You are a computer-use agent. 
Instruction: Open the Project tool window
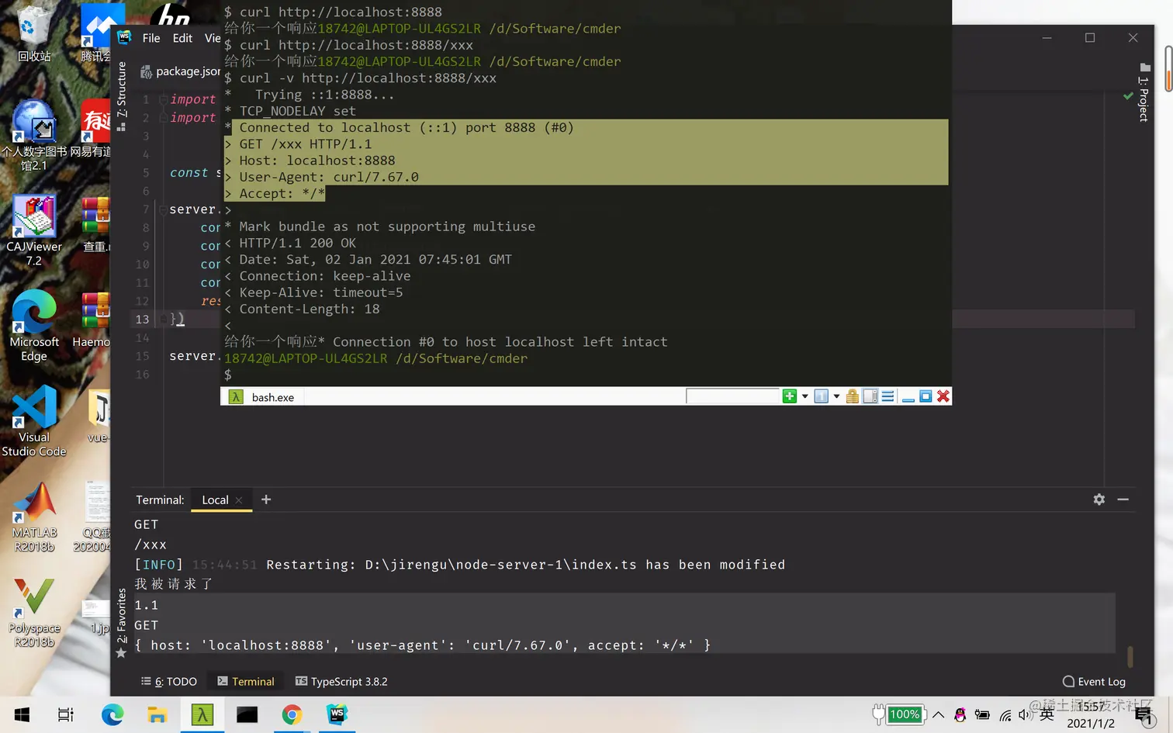[1144, 92]
